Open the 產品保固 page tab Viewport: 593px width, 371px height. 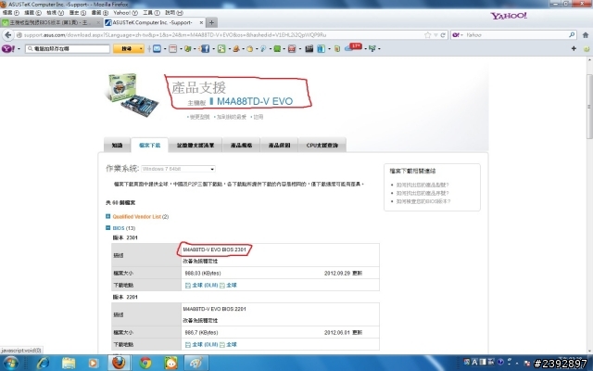point(279,146)
